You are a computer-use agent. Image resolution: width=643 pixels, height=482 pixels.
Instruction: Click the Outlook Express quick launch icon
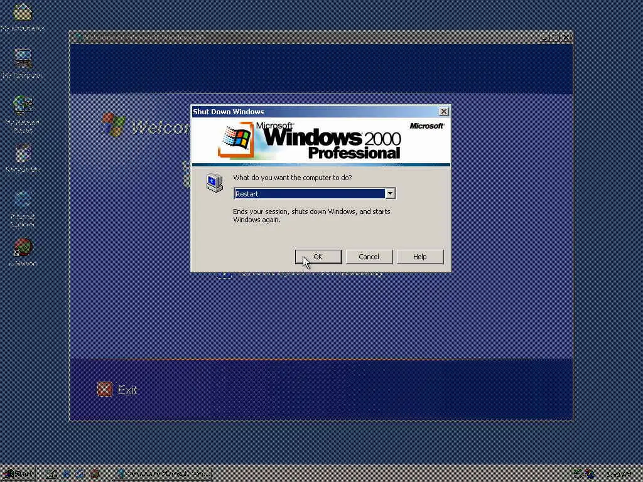click(x=80, y=474)
